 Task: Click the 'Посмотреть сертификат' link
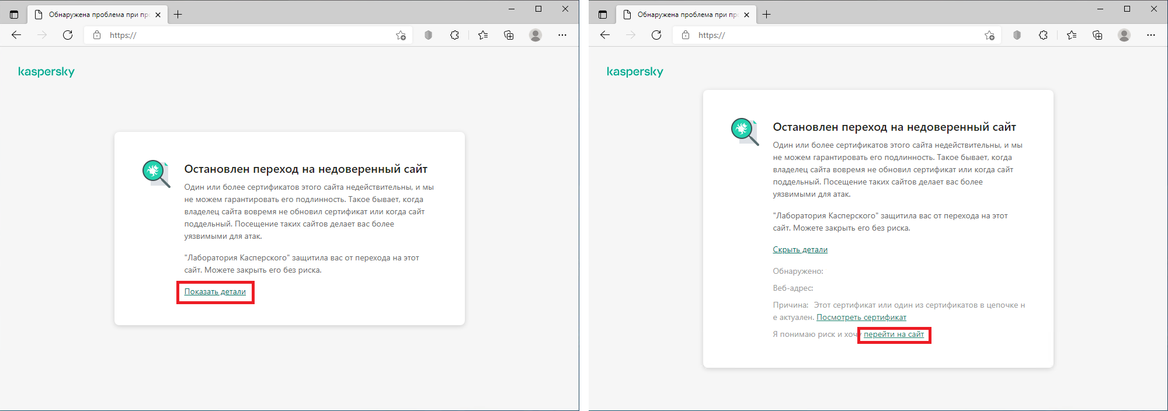pyautogui.click(x=861, y=317)
